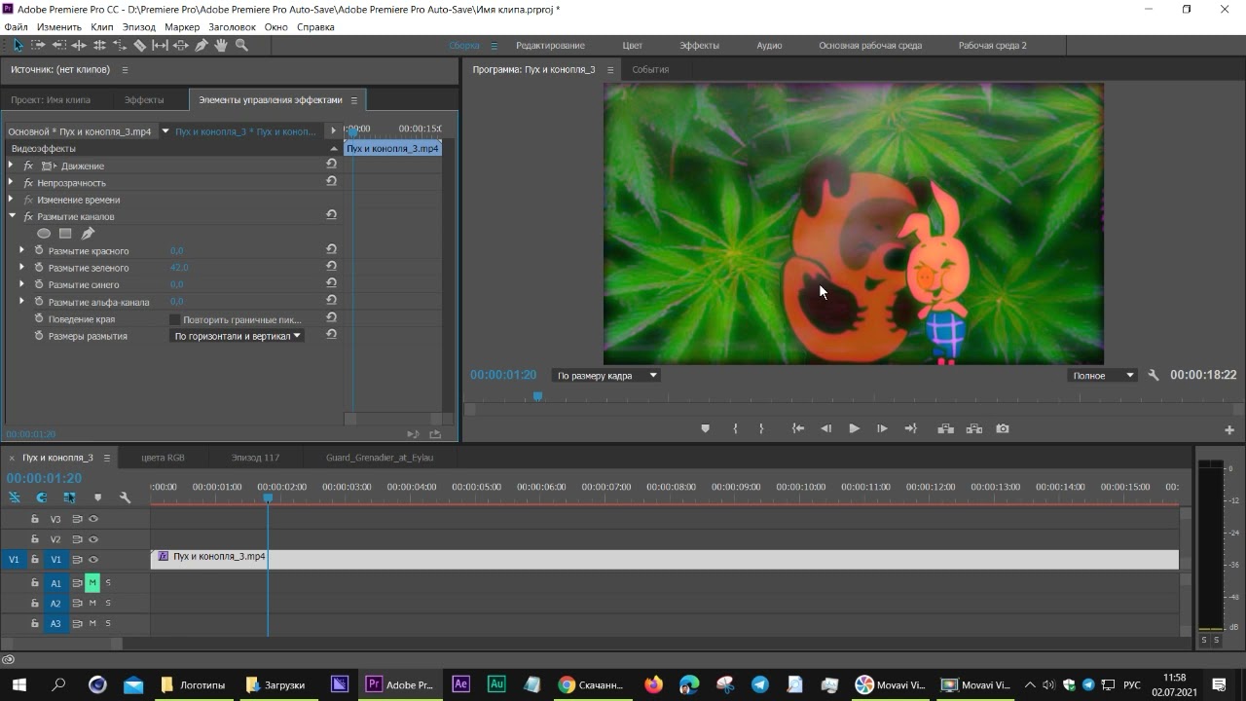Toggle animation stopwatch for Размытие красного
The height and width of the screenshot is (701, 1246).
pos(39,250)
